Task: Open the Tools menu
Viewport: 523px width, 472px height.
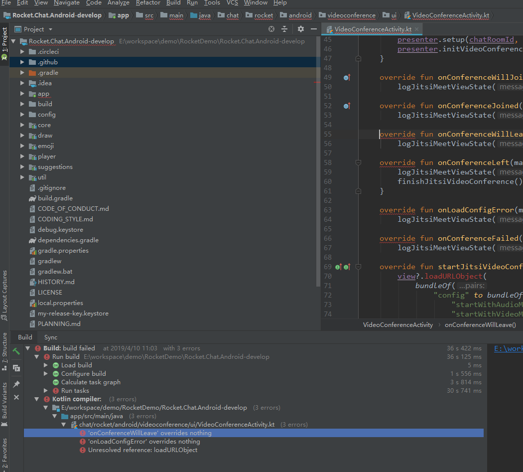Action: point(212,3)
